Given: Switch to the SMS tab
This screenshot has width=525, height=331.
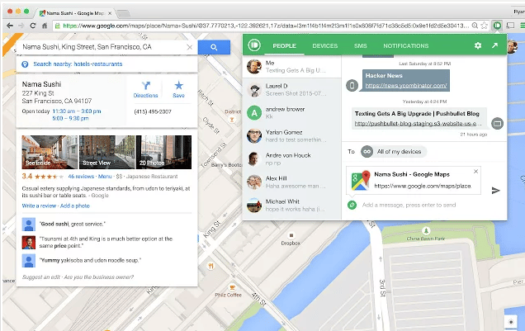Looking at the screenshot, I should (361, 46).
